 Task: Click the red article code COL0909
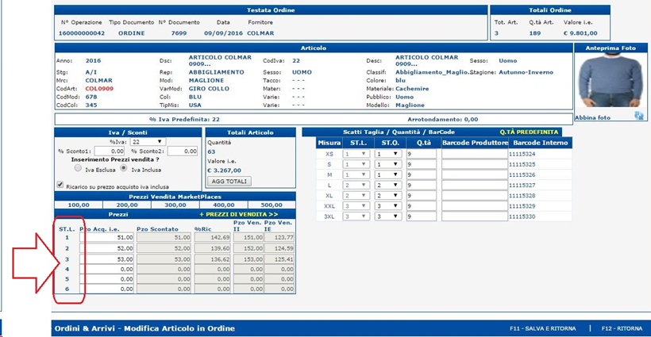[99, 89]
